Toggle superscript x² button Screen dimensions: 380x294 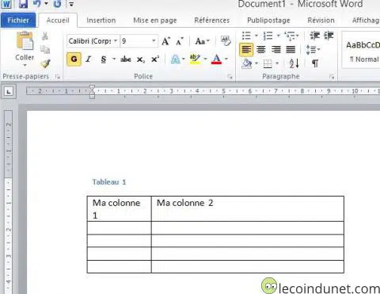(155, 59)
